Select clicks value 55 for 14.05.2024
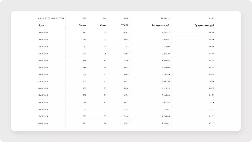 pyautogui.click(x=105, y=39)
